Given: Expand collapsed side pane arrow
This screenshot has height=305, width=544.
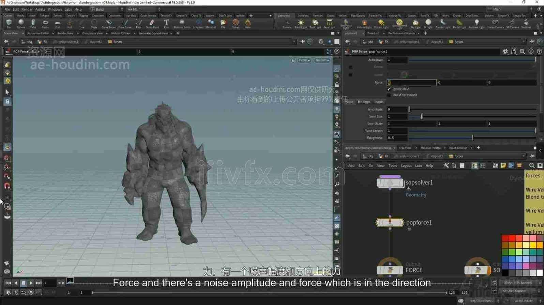Looking at the screenshot, I should pos(540,150).
